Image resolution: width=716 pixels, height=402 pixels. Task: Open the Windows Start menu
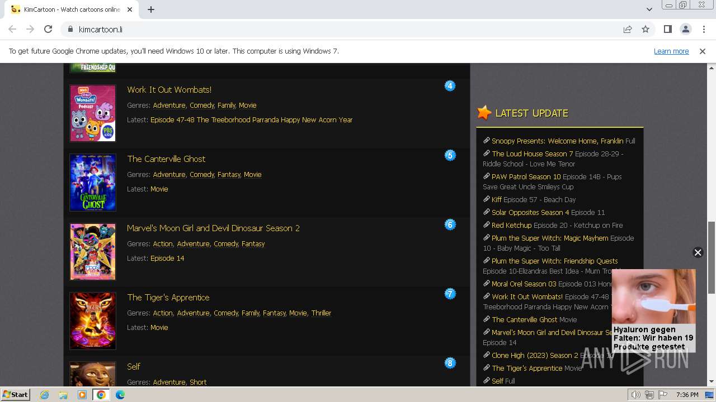16,394
